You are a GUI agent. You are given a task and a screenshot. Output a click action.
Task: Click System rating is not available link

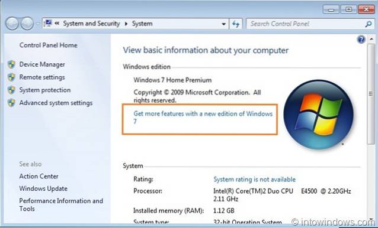click(x=254, y=180)
